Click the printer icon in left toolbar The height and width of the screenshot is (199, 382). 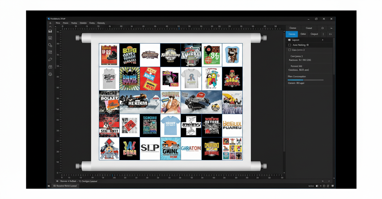pyautogui.click(x=50, y=74)
